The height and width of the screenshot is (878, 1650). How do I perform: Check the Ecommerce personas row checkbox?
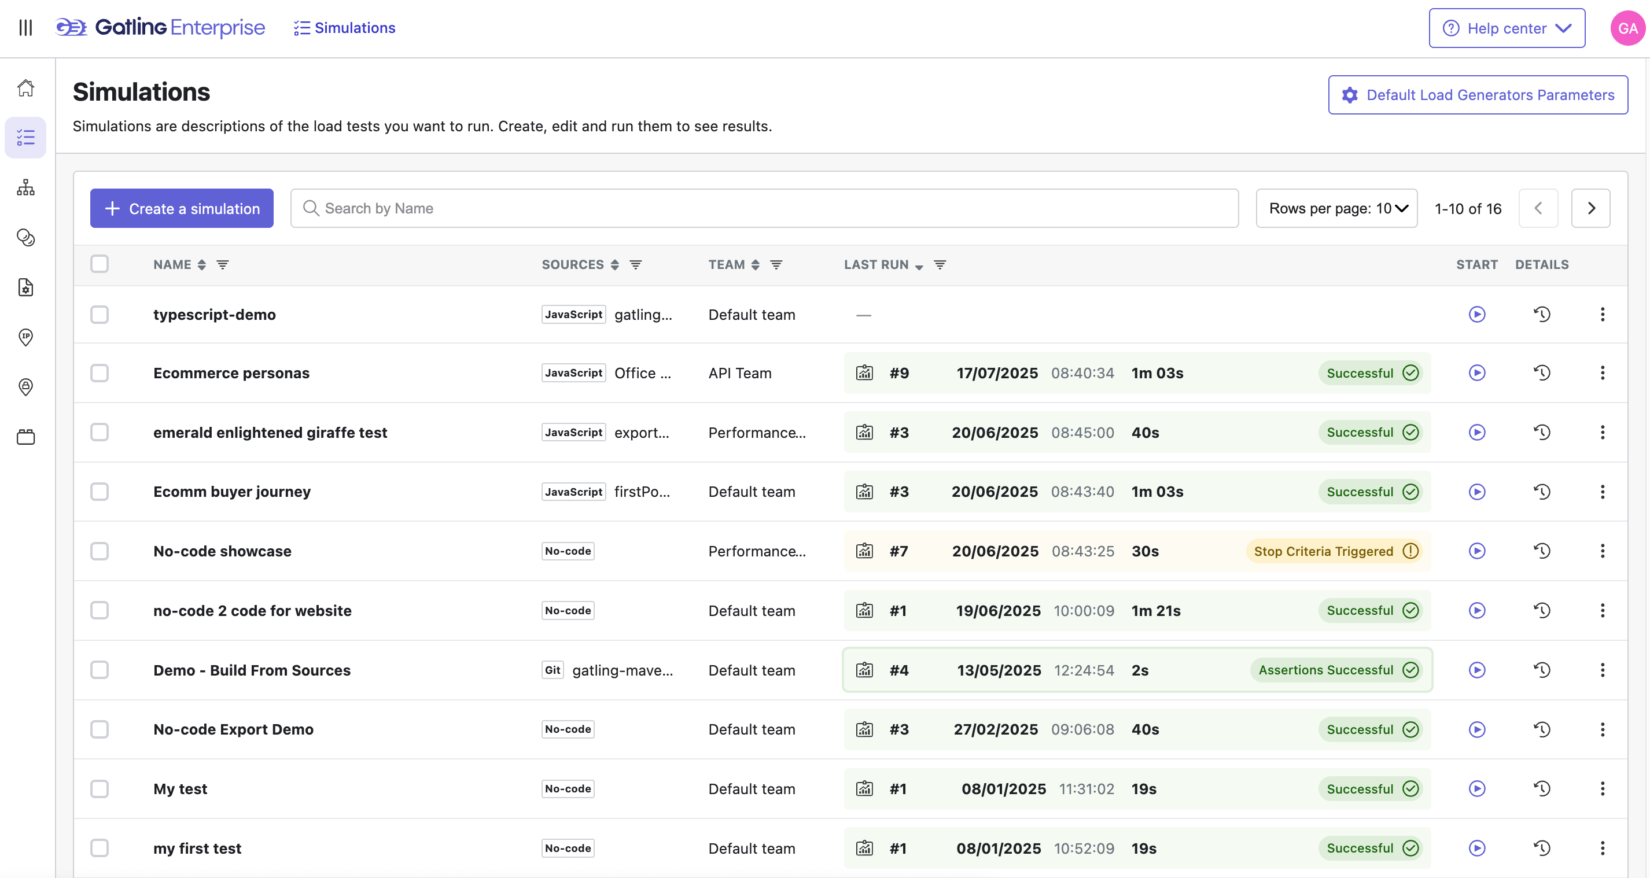(x=100, y=372)
